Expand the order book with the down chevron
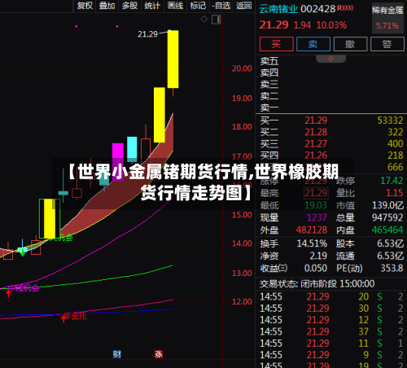The width and height of the screenshot is (407, 368). click(x=330, y=59)
